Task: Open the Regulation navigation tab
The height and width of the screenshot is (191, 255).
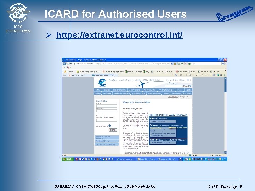Action: tap(107, 90)
